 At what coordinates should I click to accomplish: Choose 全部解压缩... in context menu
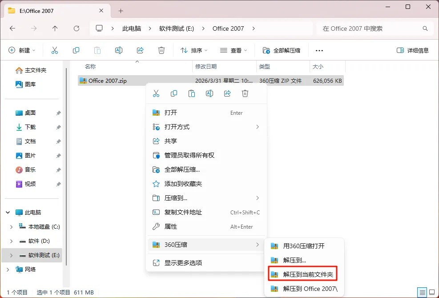207,170
